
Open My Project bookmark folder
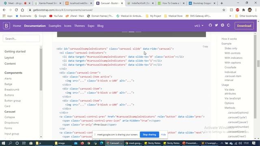click(154, 16)
